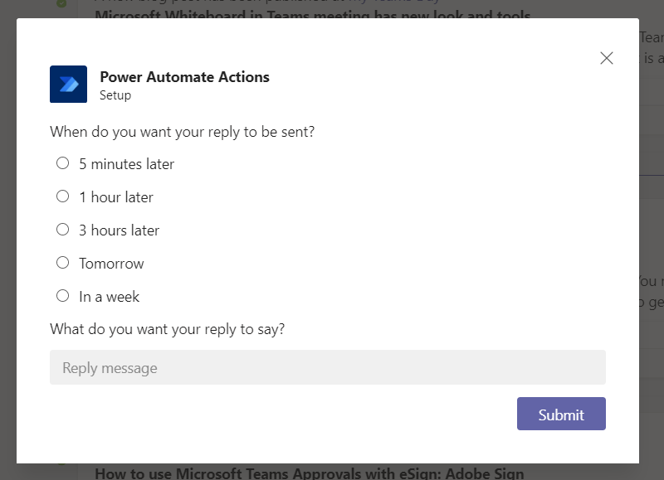The height and width of the screenshot is (480, 664).
Task: Choose the '1 hour later' option
Action: pyautogui.click(x=62, y=196)
